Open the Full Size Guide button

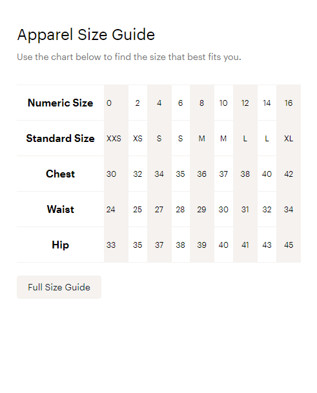coord(59,287)
